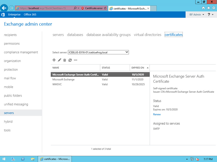The width and height of the screenshot is (217, 162).
Task: Click the Certificate error warning in address bar
Action: [92, 8]
